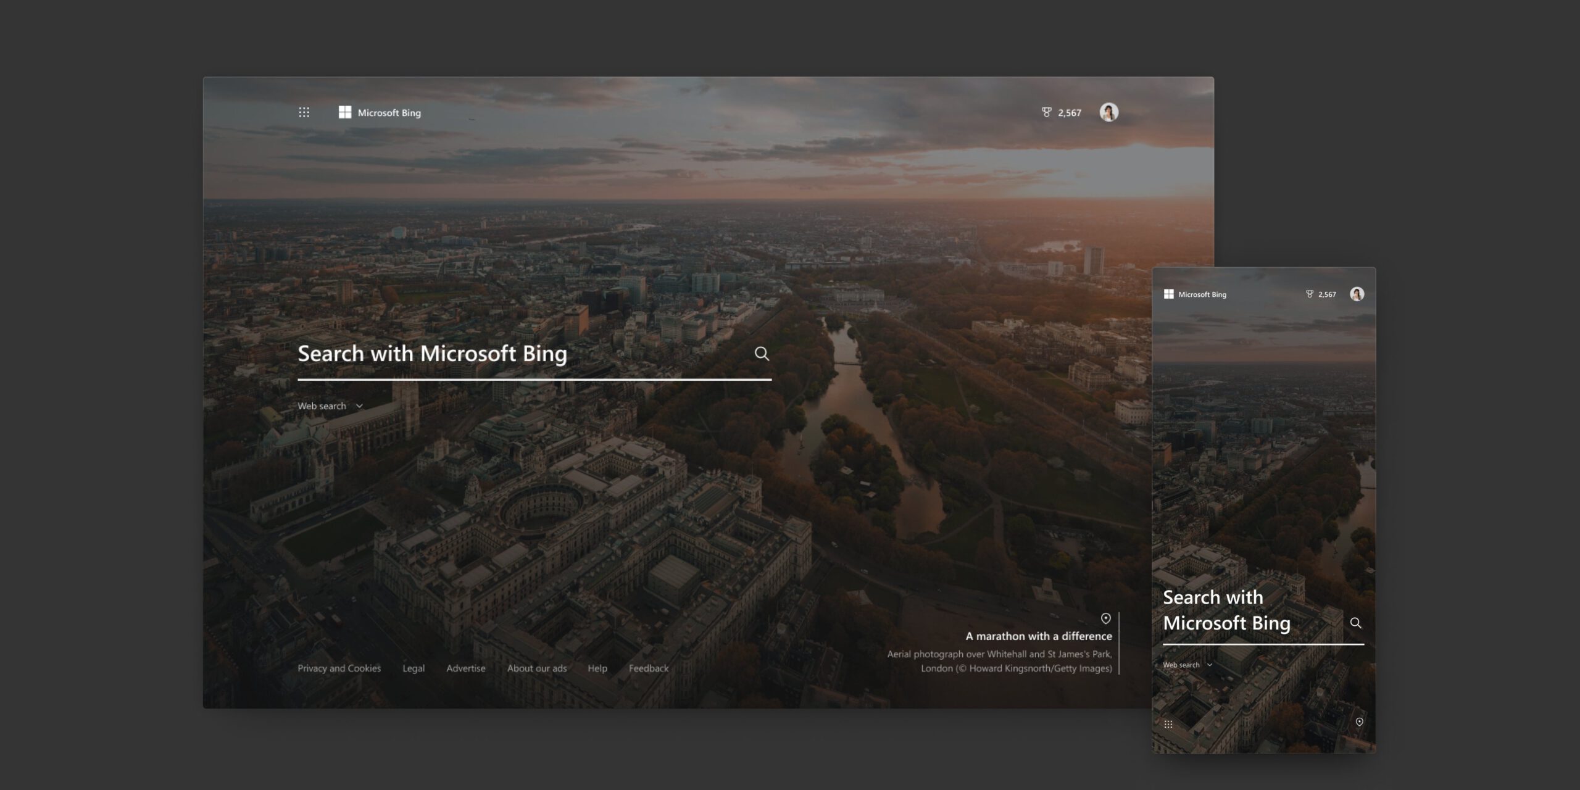Focus the mobile Search with Microsoft Bing field
The height and width of the screenshot is (790, 1580).
pyautogui.click(x=1263, y=615)
